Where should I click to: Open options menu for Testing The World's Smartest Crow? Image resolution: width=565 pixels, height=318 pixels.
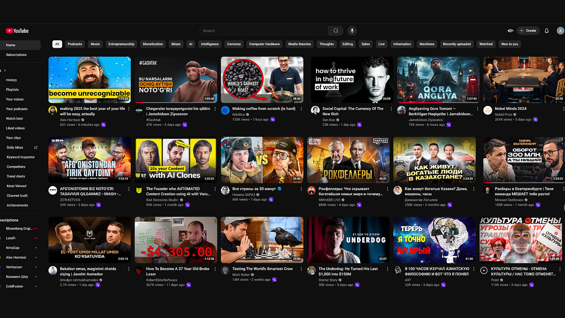(302, 269)
